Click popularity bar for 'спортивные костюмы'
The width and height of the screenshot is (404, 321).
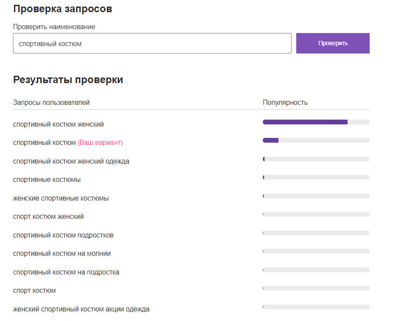316,177
